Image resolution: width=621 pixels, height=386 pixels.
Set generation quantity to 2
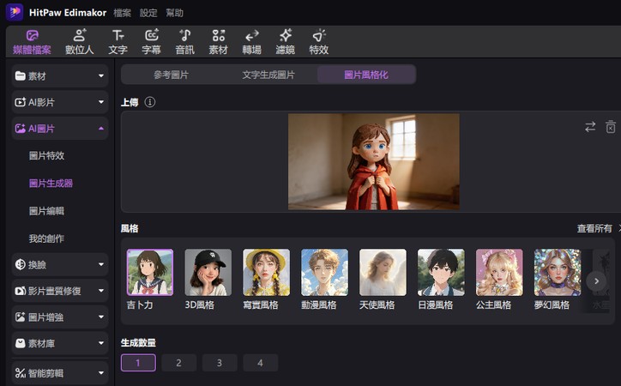(x=178, y=363)
